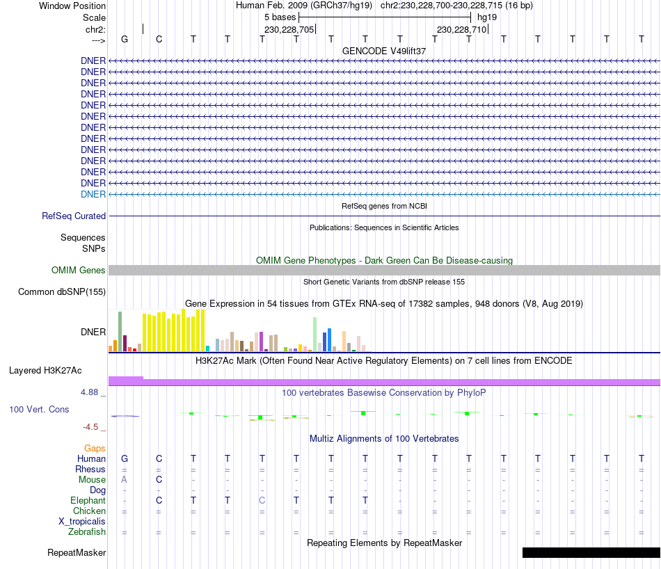The height and width of the screenshot is (569, 661).
Task: Open the H3K27Ac Mark ENCODE track title
Action: pos(384,361)
